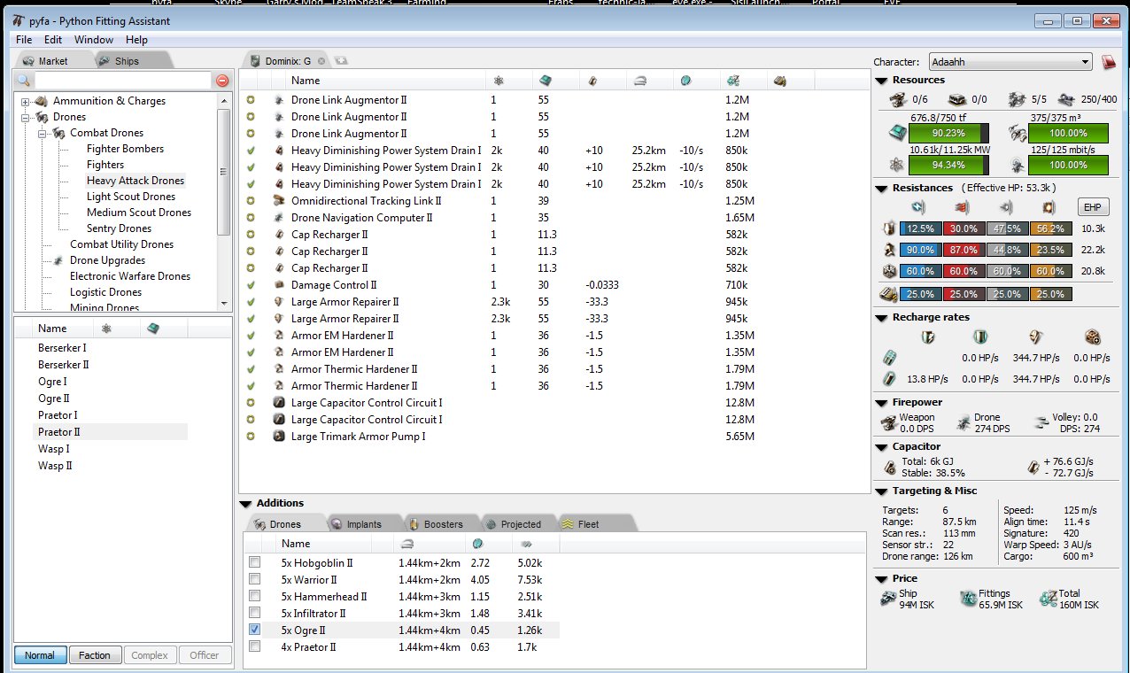Check the 5x Warrior II drone checkbox

(255, 579)
